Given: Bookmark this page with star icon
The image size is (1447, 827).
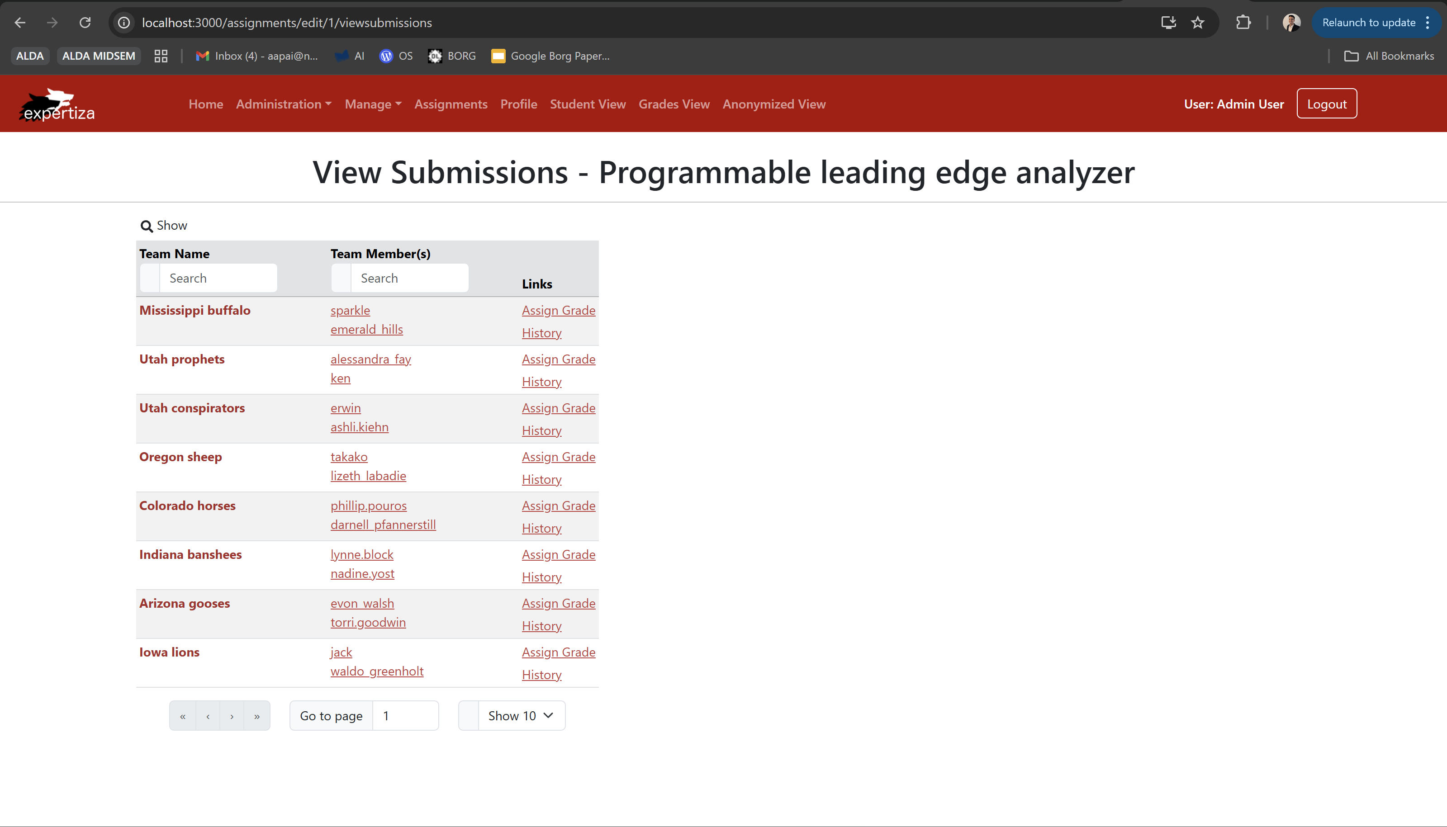Looking at the screenshot, I should (x=1198, y=23).
